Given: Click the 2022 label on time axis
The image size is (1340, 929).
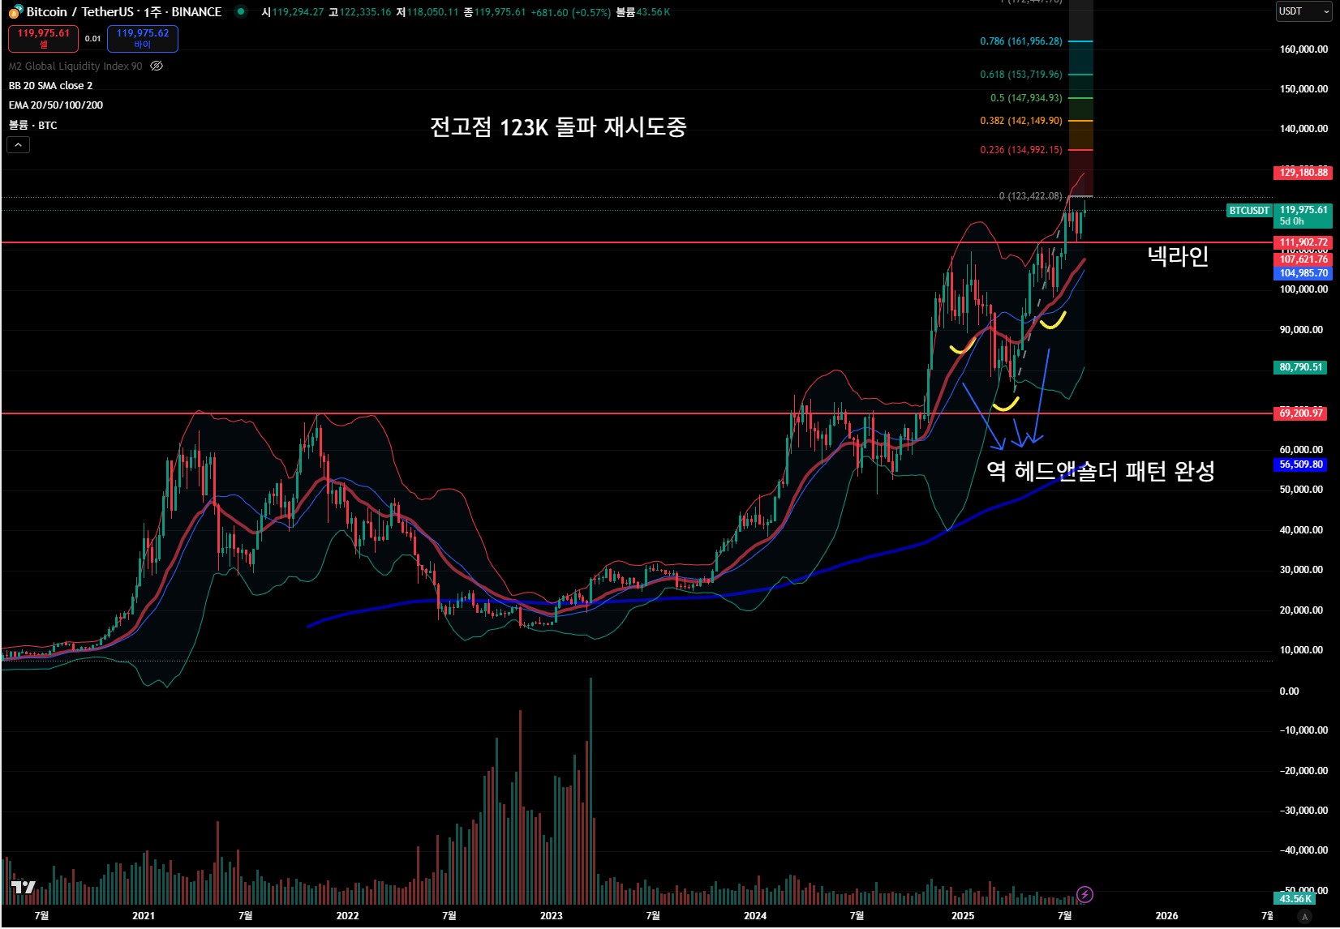Looking at the screenshot, I should (347, 916).
